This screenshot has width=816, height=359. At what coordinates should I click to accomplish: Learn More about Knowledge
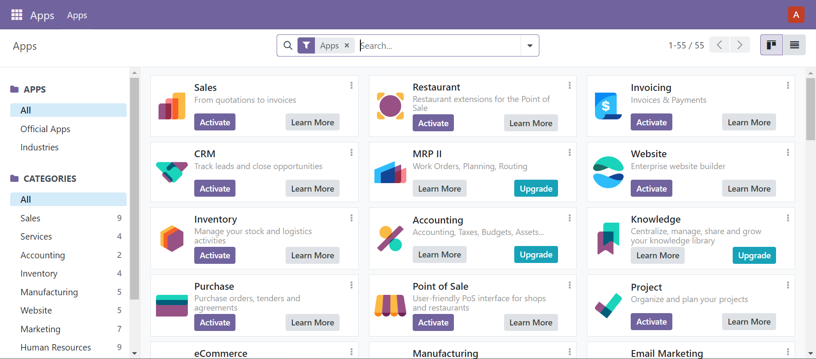[x=657, y=255]
